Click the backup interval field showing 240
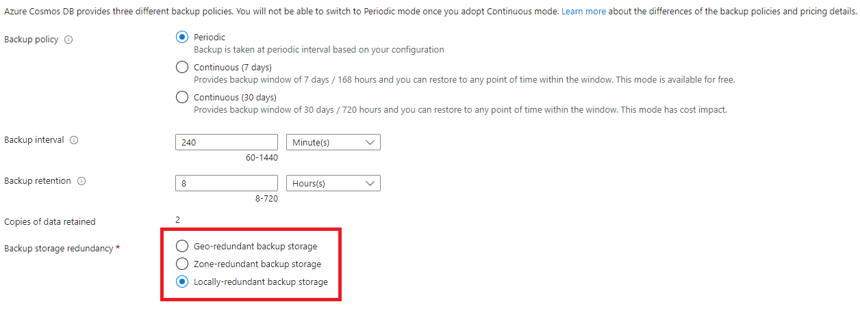Viewport: 860px width, 317px height. click(227, 142)
